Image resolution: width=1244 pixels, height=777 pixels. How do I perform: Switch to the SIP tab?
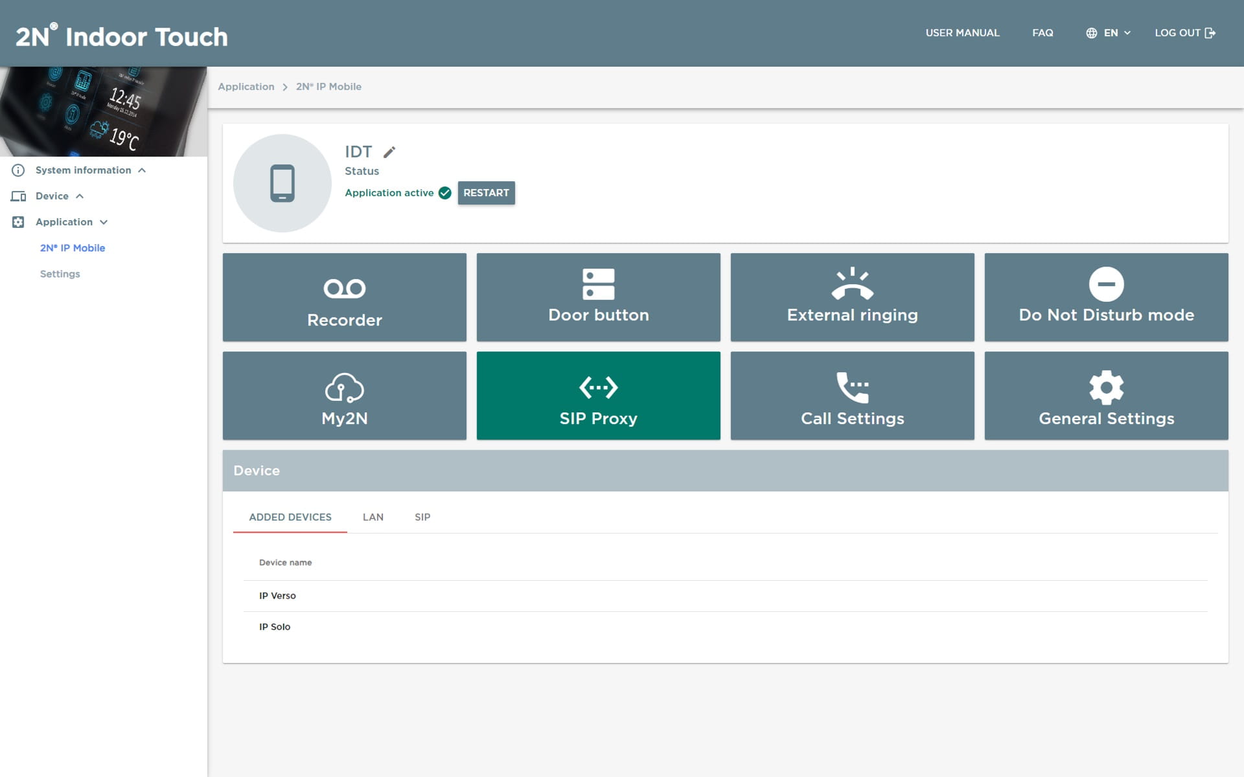422,517
